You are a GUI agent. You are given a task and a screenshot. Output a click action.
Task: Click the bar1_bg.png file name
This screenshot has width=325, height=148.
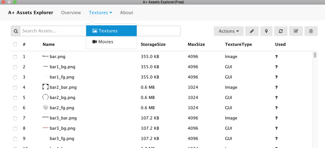tap(63, 67)
